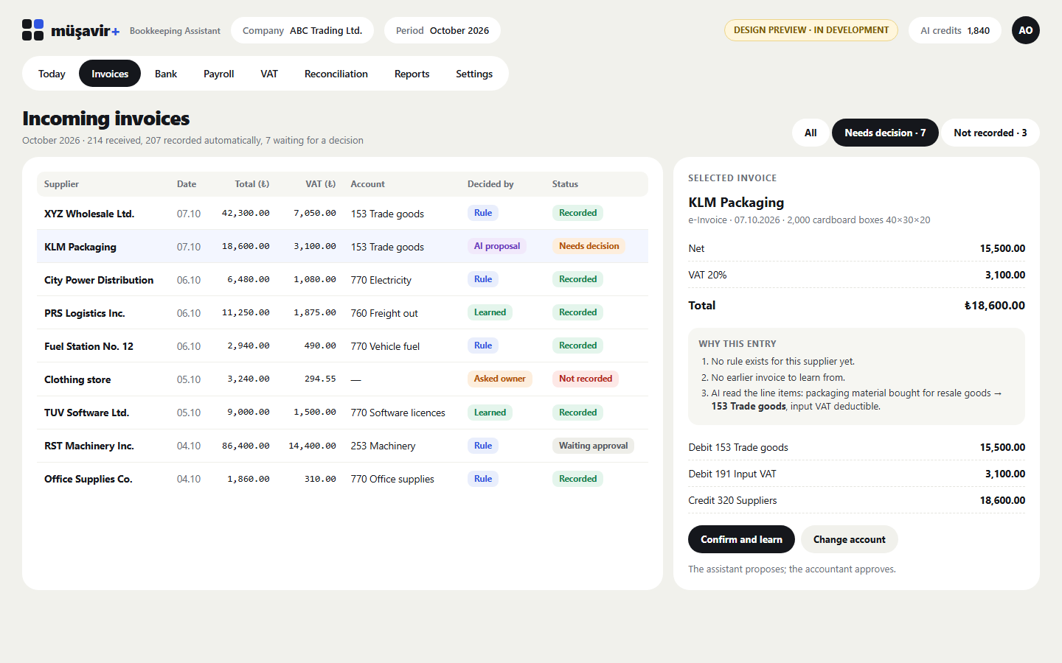Click the VAT 20% line
The height and width of the screenshot is (663, 1062).
(856, 275)
